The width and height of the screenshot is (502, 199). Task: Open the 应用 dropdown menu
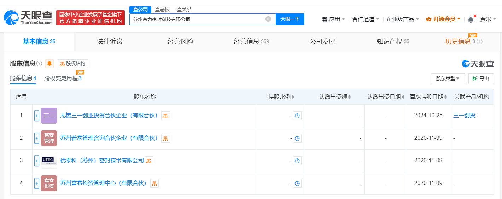pos(334,19)
